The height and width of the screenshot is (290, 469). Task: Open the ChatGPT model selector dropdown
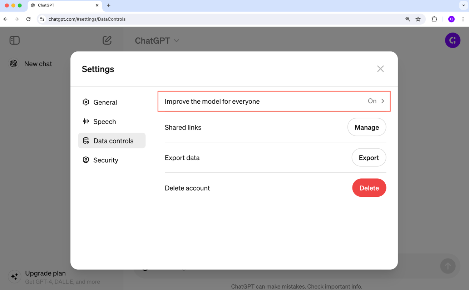click(157, 41)
